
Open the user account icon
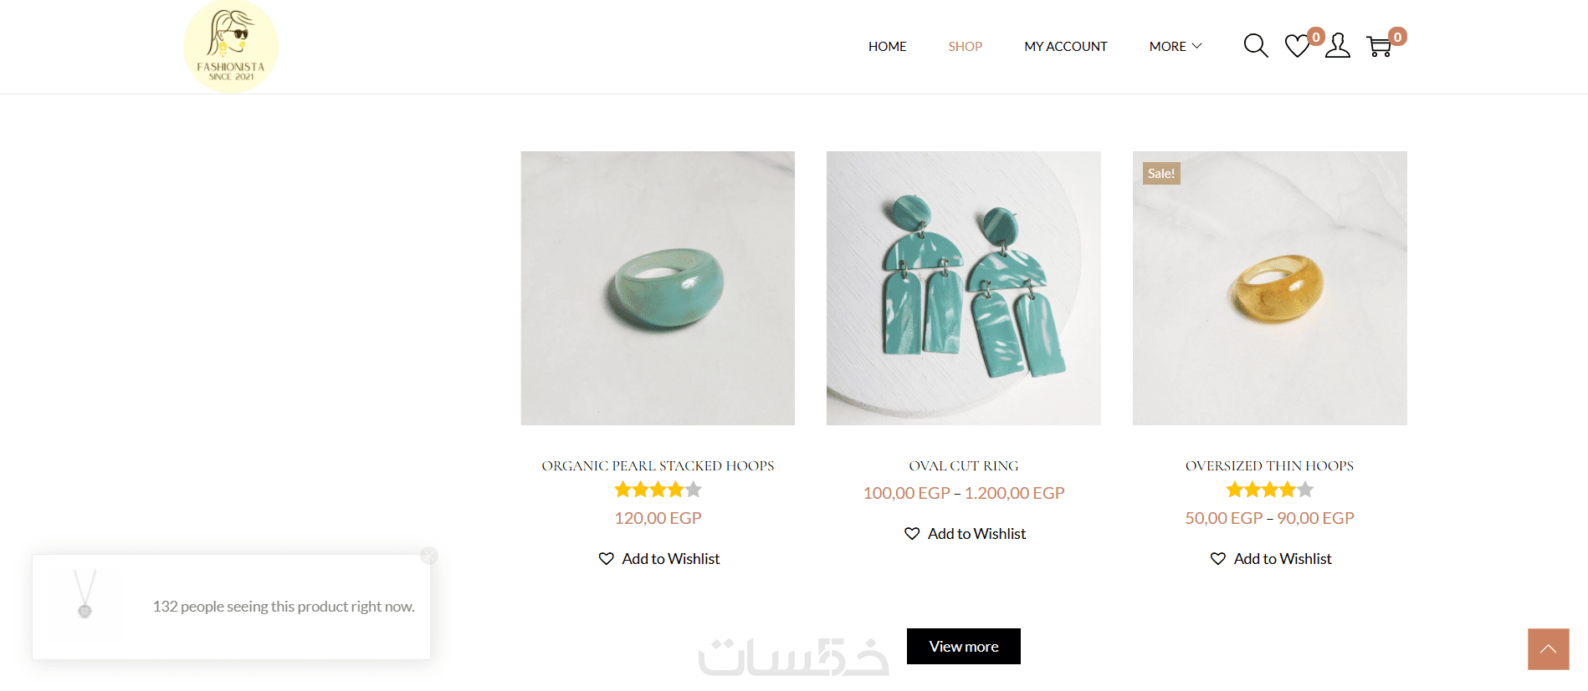point(1338,46)
